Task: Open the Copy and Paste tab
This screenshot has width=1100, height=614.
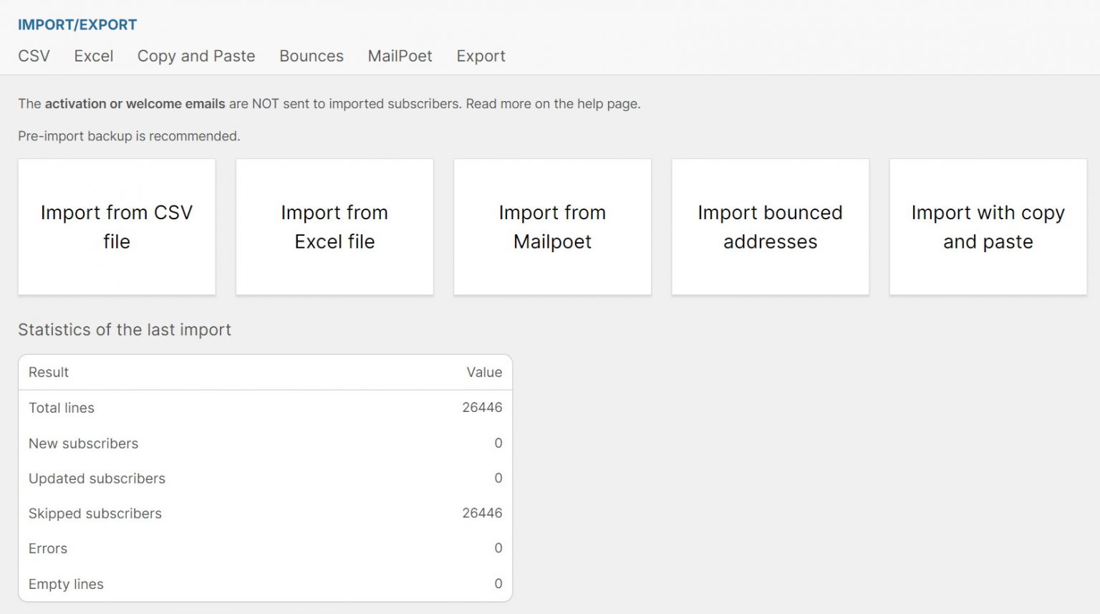Action: [x=196, y=56]
